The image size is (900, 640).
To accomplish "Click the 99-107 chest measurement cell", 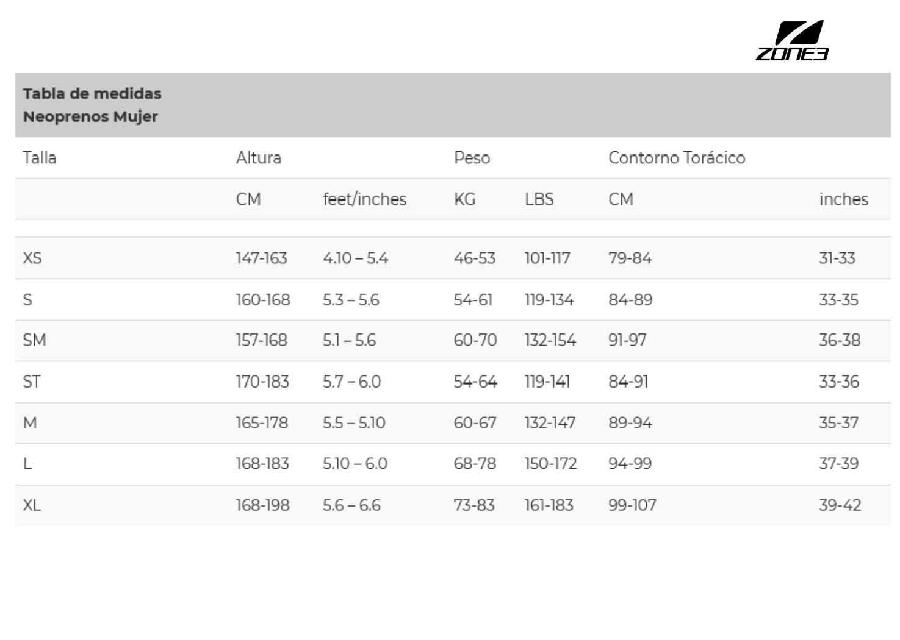I will pyautogui.click(x=632, y=505).
